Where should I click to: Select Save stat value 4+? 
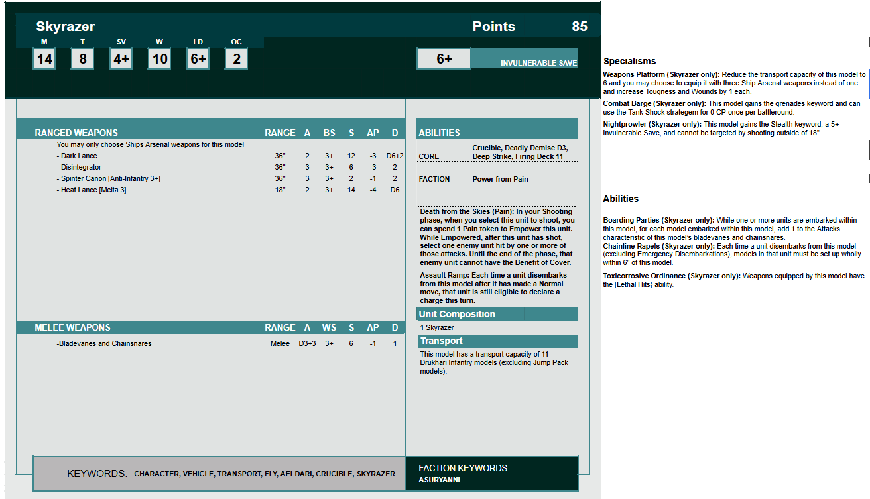point(121,58)
